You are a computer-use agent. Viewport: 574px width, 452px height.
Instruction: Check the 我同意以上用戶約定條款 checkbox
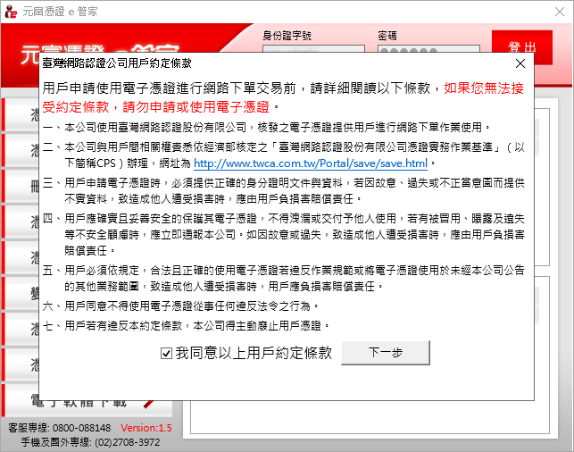[x=166, y=353]
